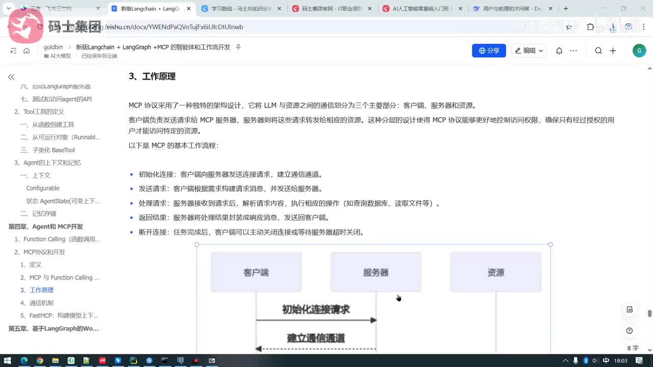The image size is (653, 367).
Task: Click the 服务器 box in the diagram
Action: pos(376,272)
